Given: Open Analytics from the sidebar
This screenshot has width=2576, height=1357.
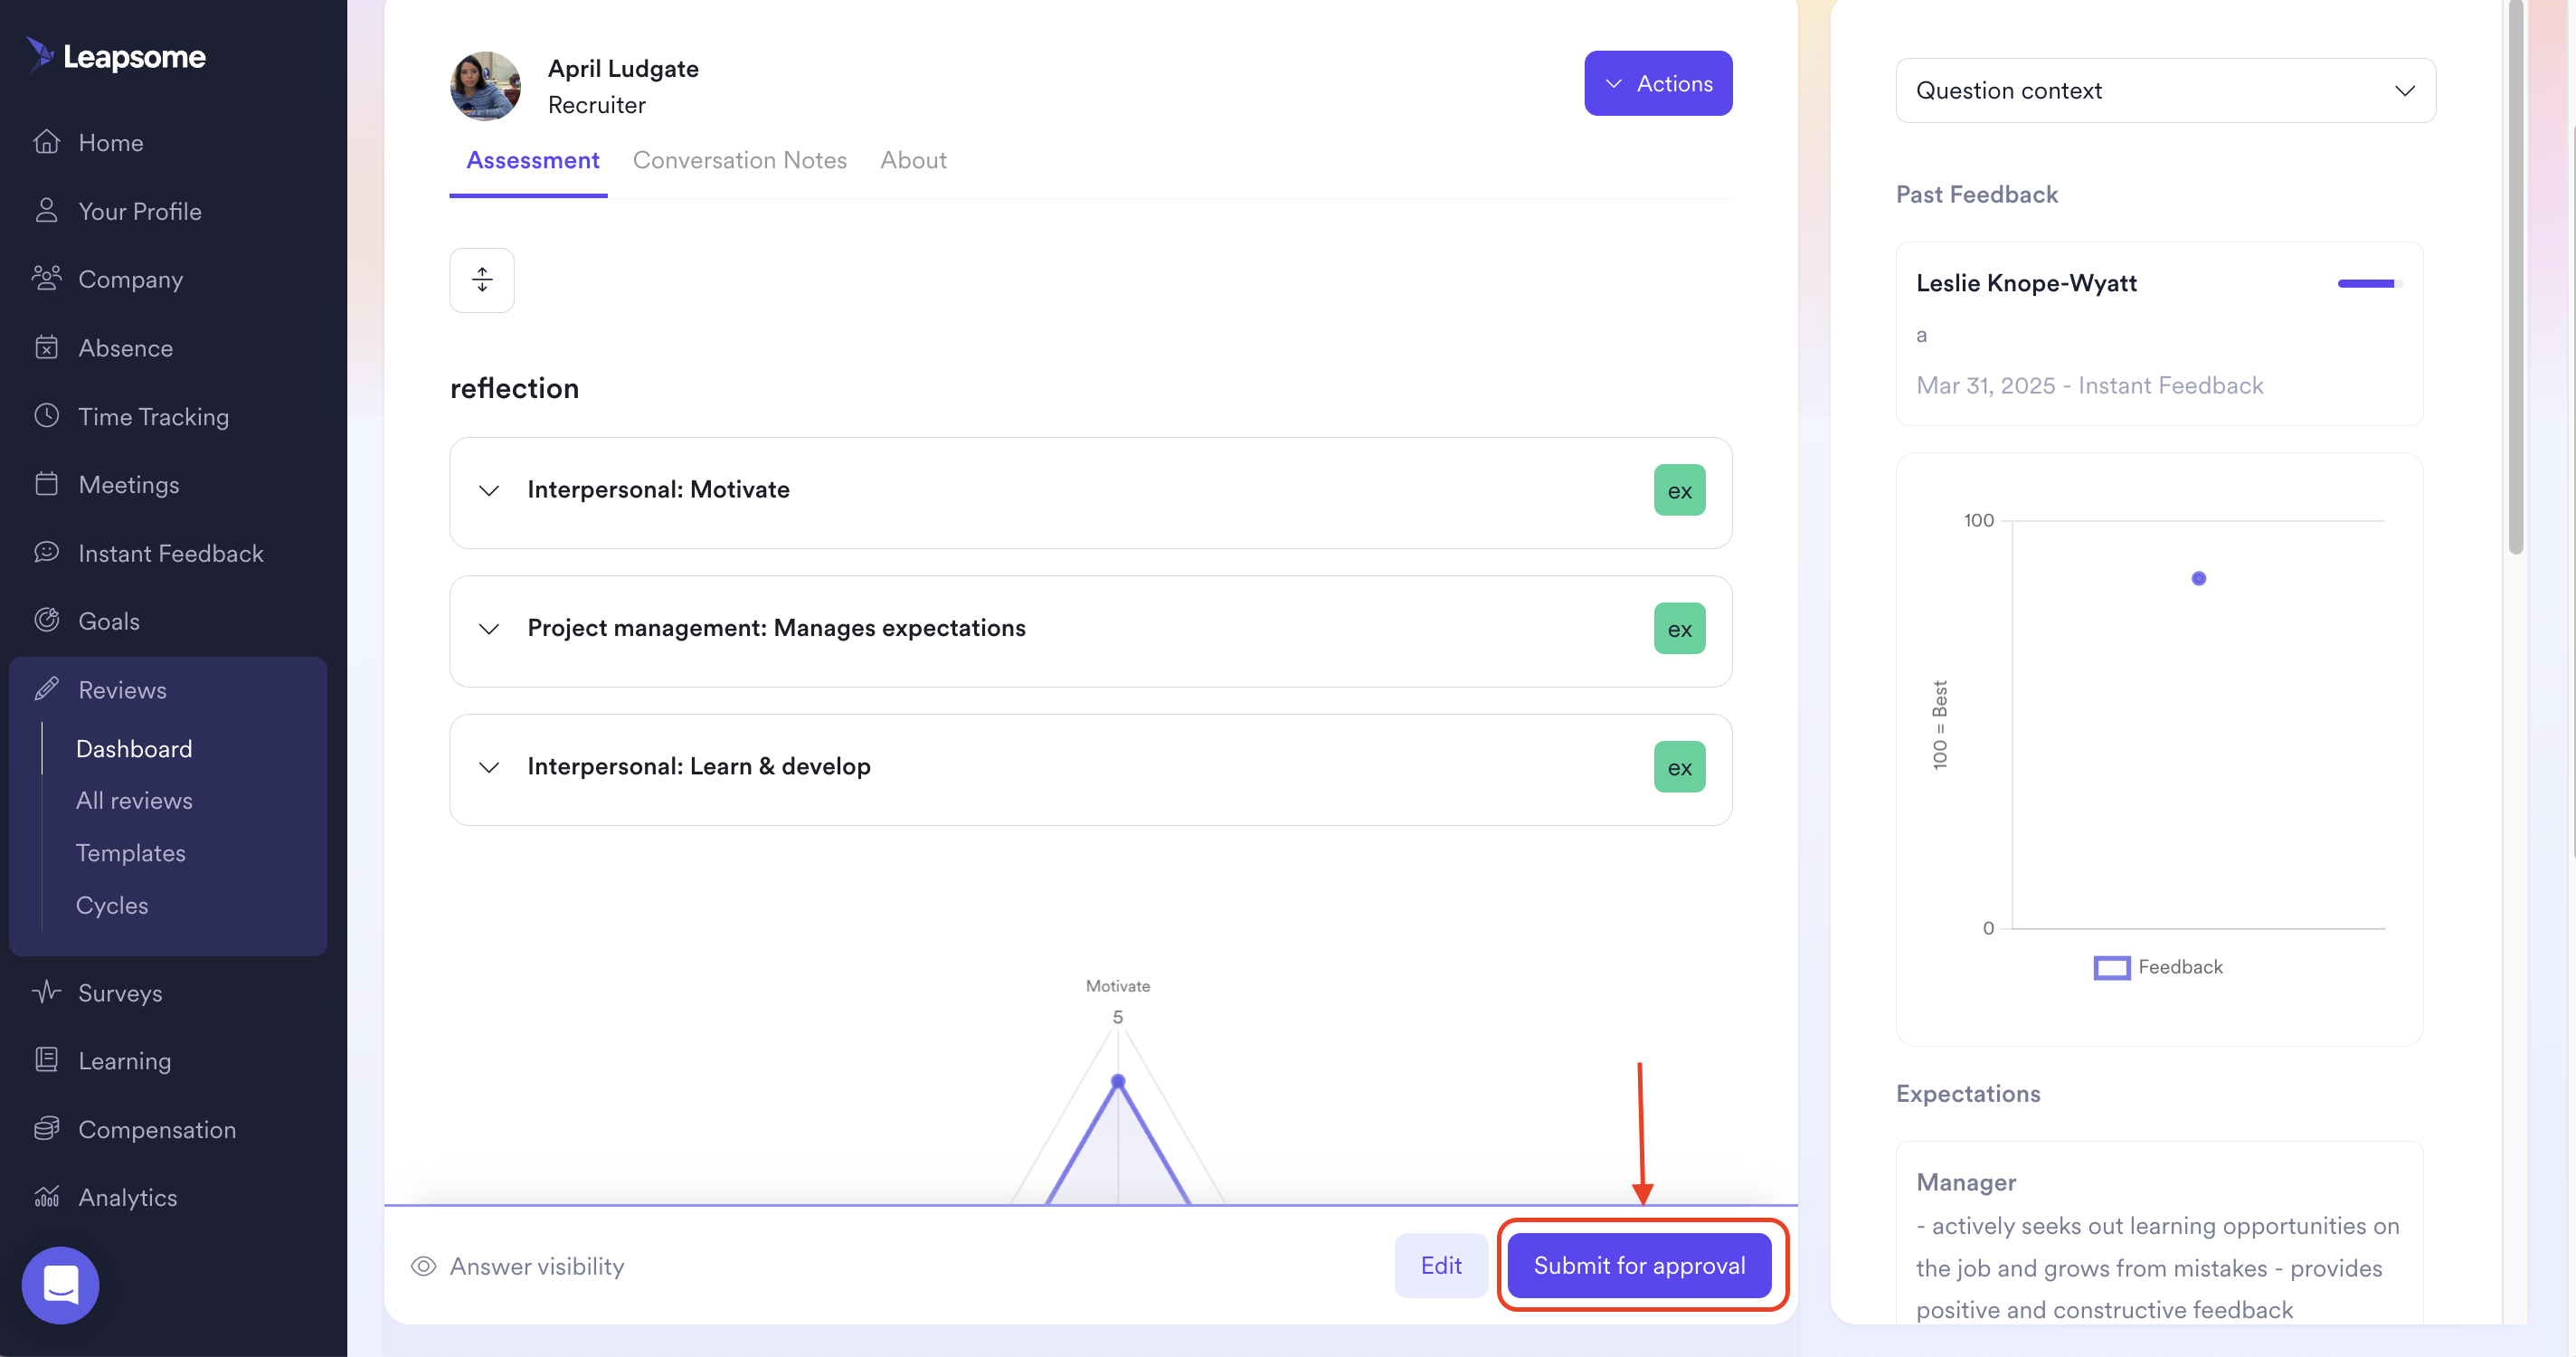Looking at the screenshot, I should 128,1197.
